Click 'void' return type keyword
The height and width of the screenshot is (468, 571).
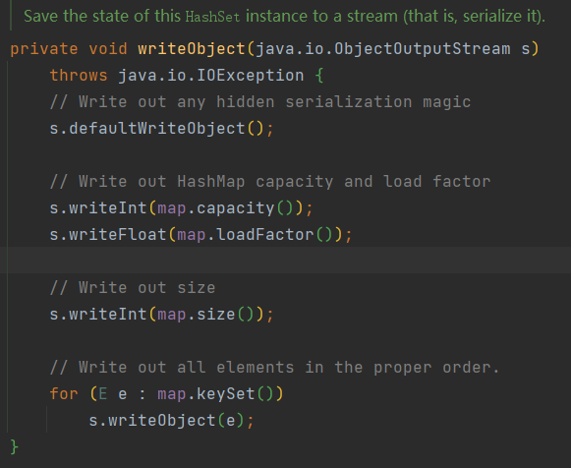(x=108, y=49)
